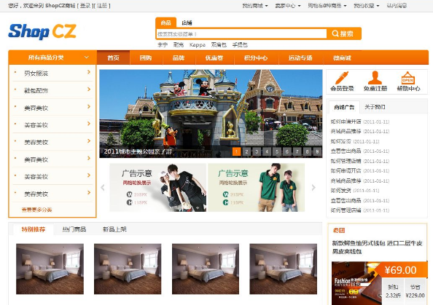This screenshot has width=433, height=305.
Task: Open the 卖家中心 dropdown
Action: coord(288,6)
